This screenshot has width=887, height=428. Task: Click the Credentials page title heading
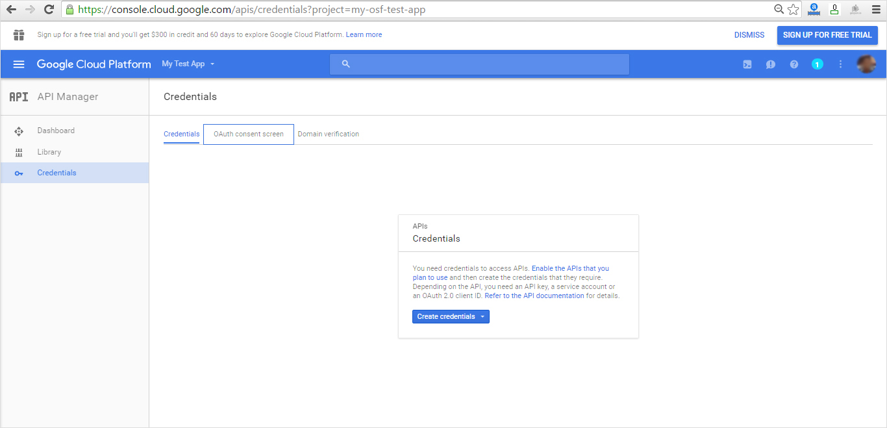point(190,97)
